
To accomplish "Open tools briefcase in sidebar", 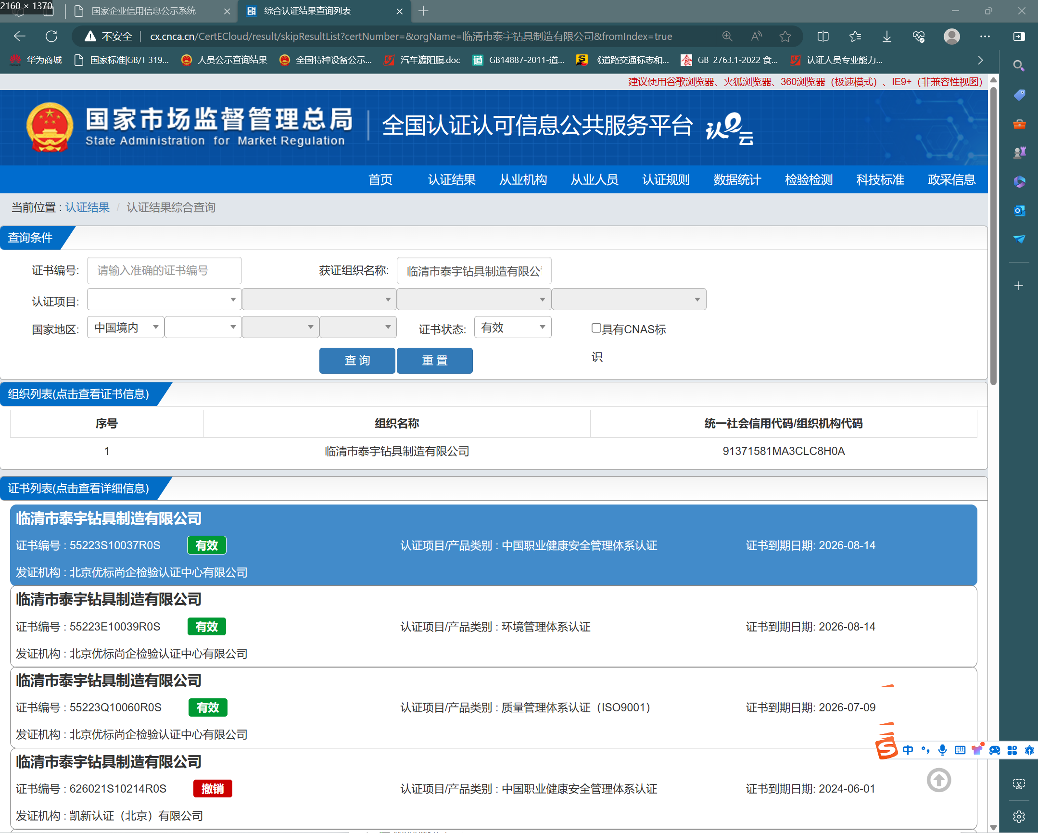I will 1019,124.
